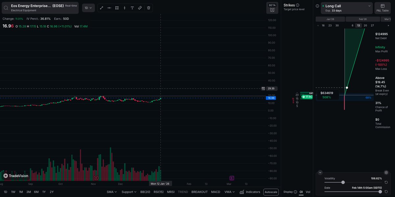Toggle the BB(20) indicator
This screenshot has width=395, height=197.
pos(145,192)
